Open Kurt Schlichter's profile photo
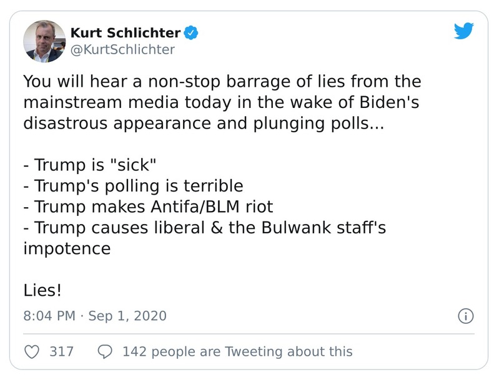Viewport: 499px width, 380px height. pyautogui.click(x=44, y=41)
